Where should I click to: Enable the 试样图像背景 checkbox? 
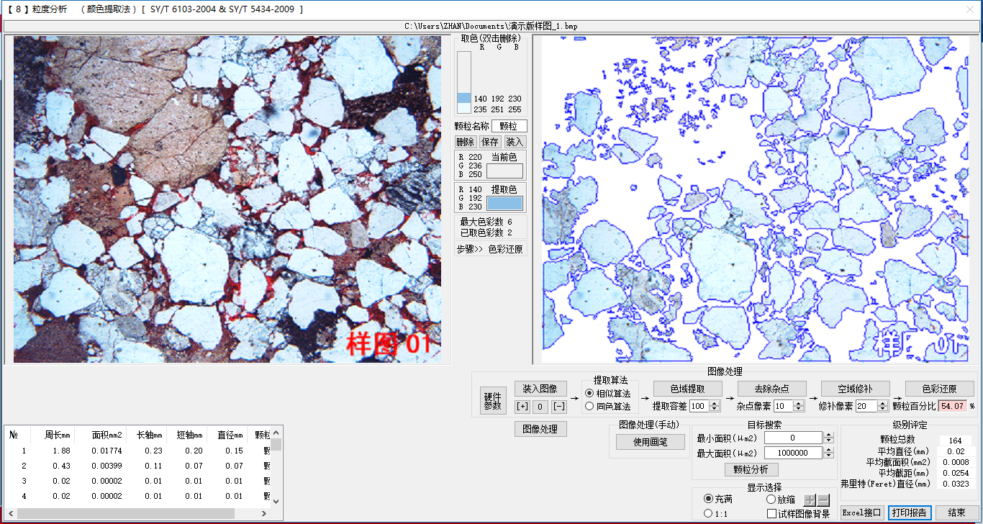click(x=771, y=514)
